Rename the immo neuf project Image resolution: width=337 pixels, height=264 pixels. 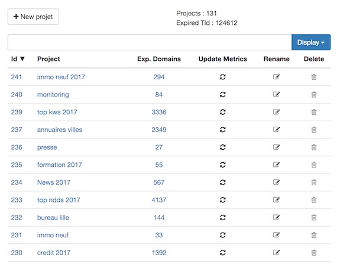click(276, 235)
